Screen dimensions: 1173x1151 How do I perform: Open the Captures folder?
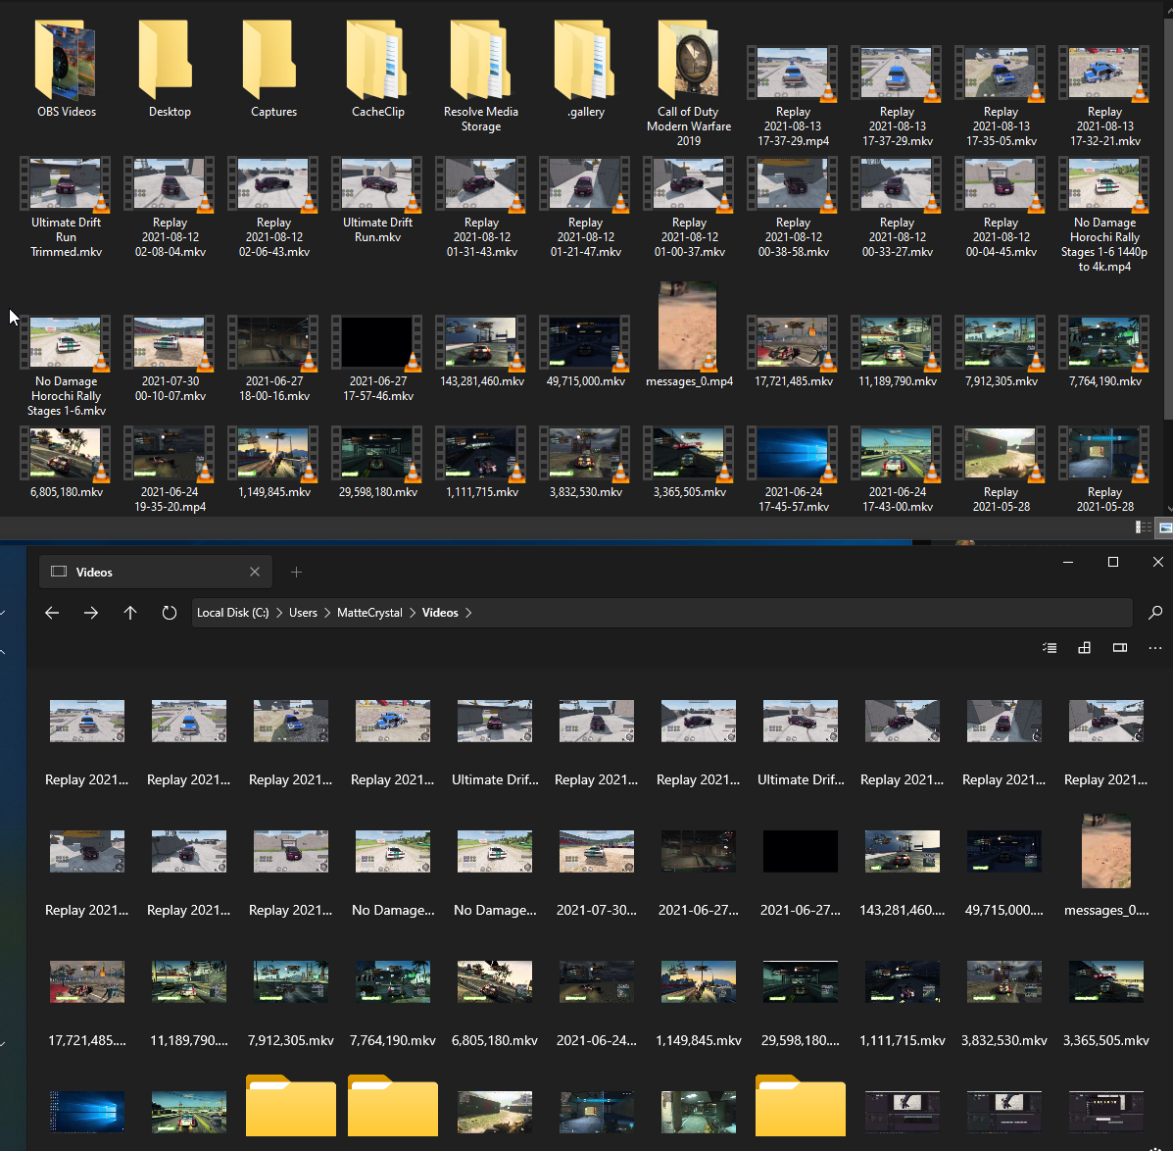(x=273, y=70)
